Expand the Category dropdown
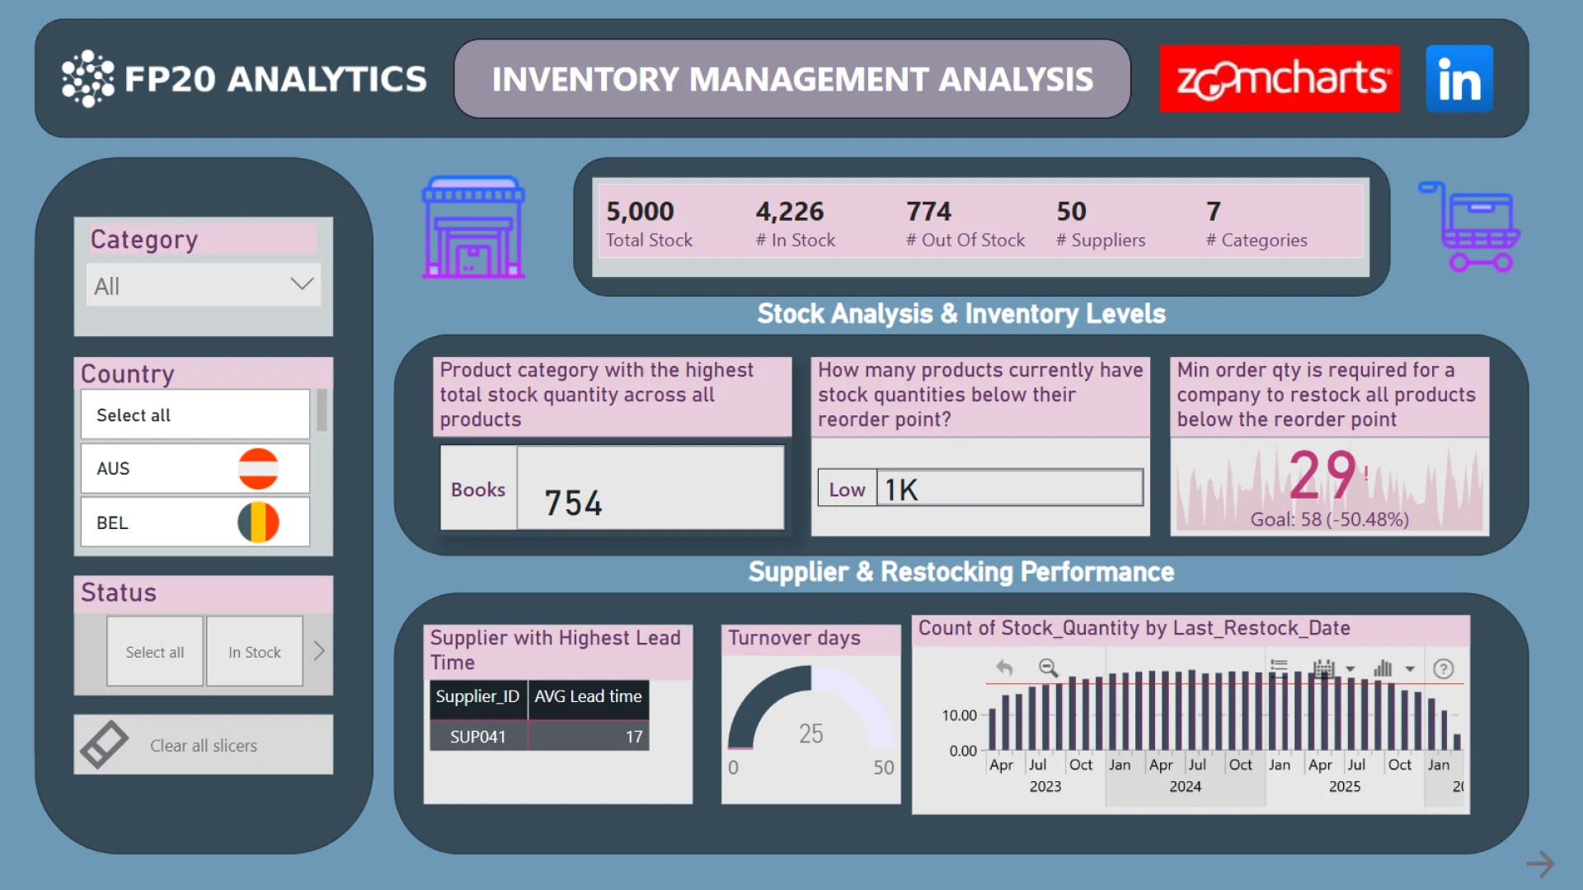The image size is (1583, 890). pyautogui.click(x=302, y=285)
